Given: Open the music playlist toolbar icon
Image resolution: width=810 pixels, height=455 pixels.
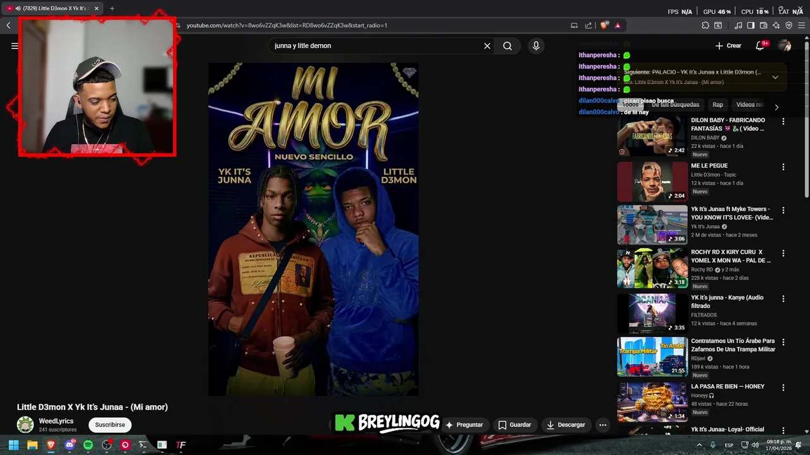Looking at the screenshot, I should tap(738, 25).
